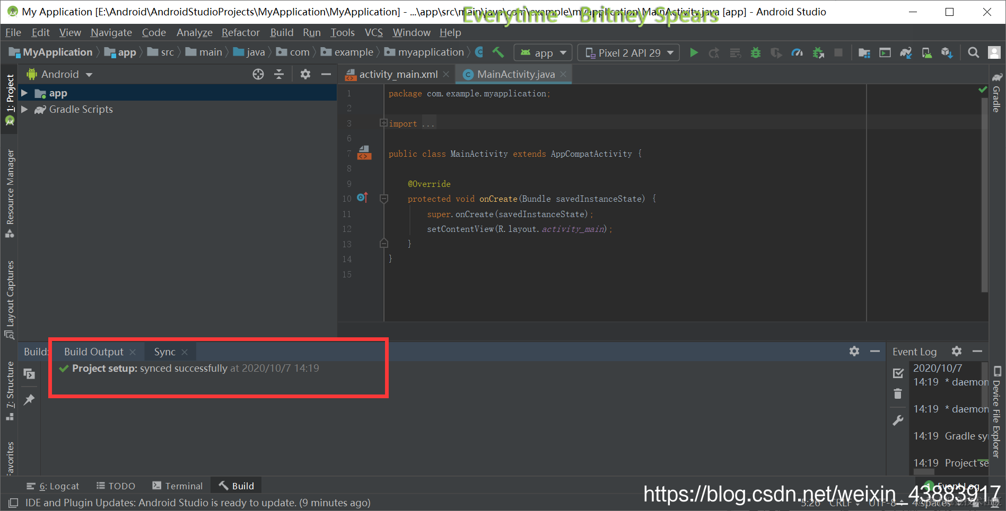This screenshot has height=511, width=1006.
Task: Toggle the 1: Project side tool window
Action: click(x=10, y=99)
